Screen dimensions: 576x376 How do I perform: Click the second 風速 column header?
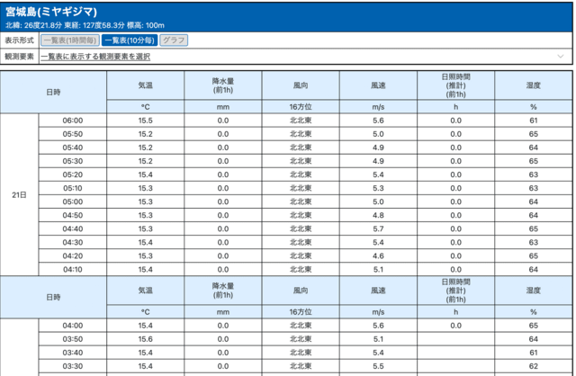[378, 291]
